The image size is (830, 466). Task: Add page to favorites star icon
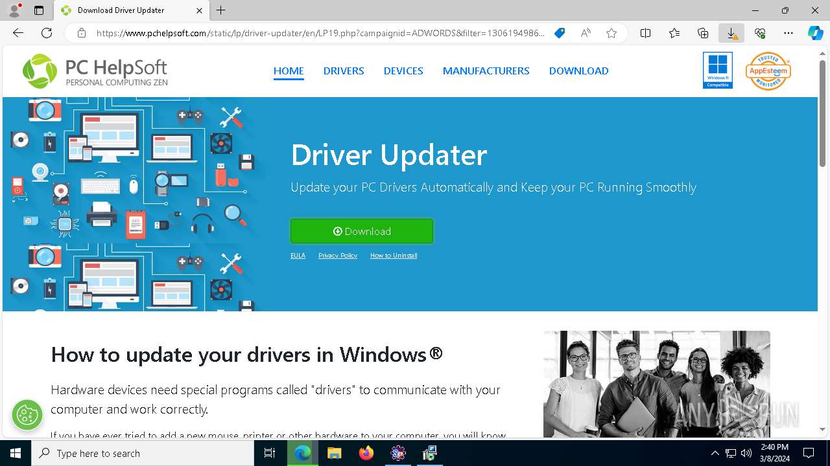[611, 33]
